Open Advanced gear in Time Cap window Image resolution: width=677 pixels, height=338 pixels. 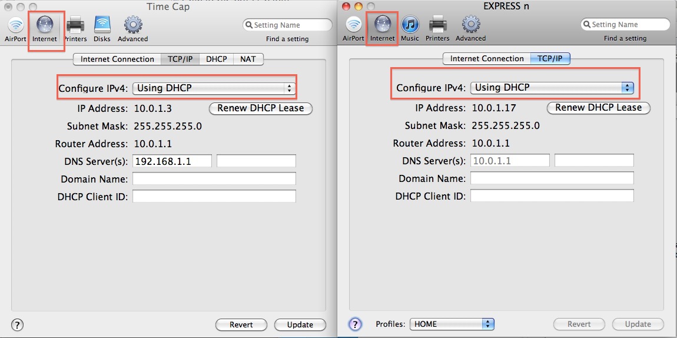click(x=133, y=28)
